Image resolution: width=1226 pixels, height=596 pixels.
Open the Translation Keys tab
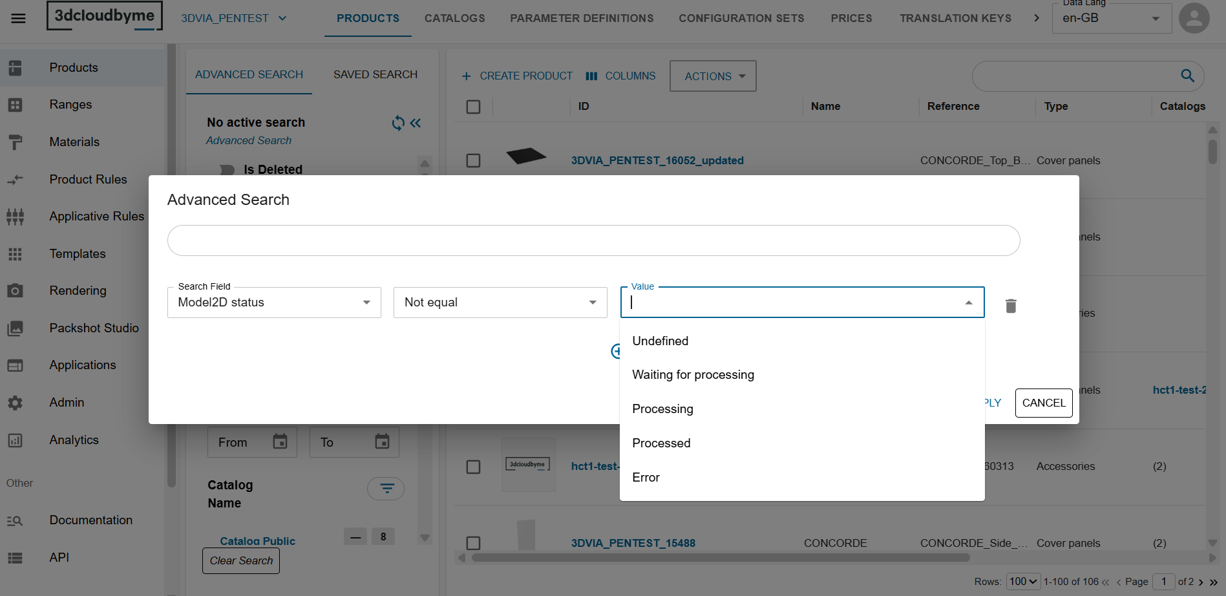coord(955,18)
